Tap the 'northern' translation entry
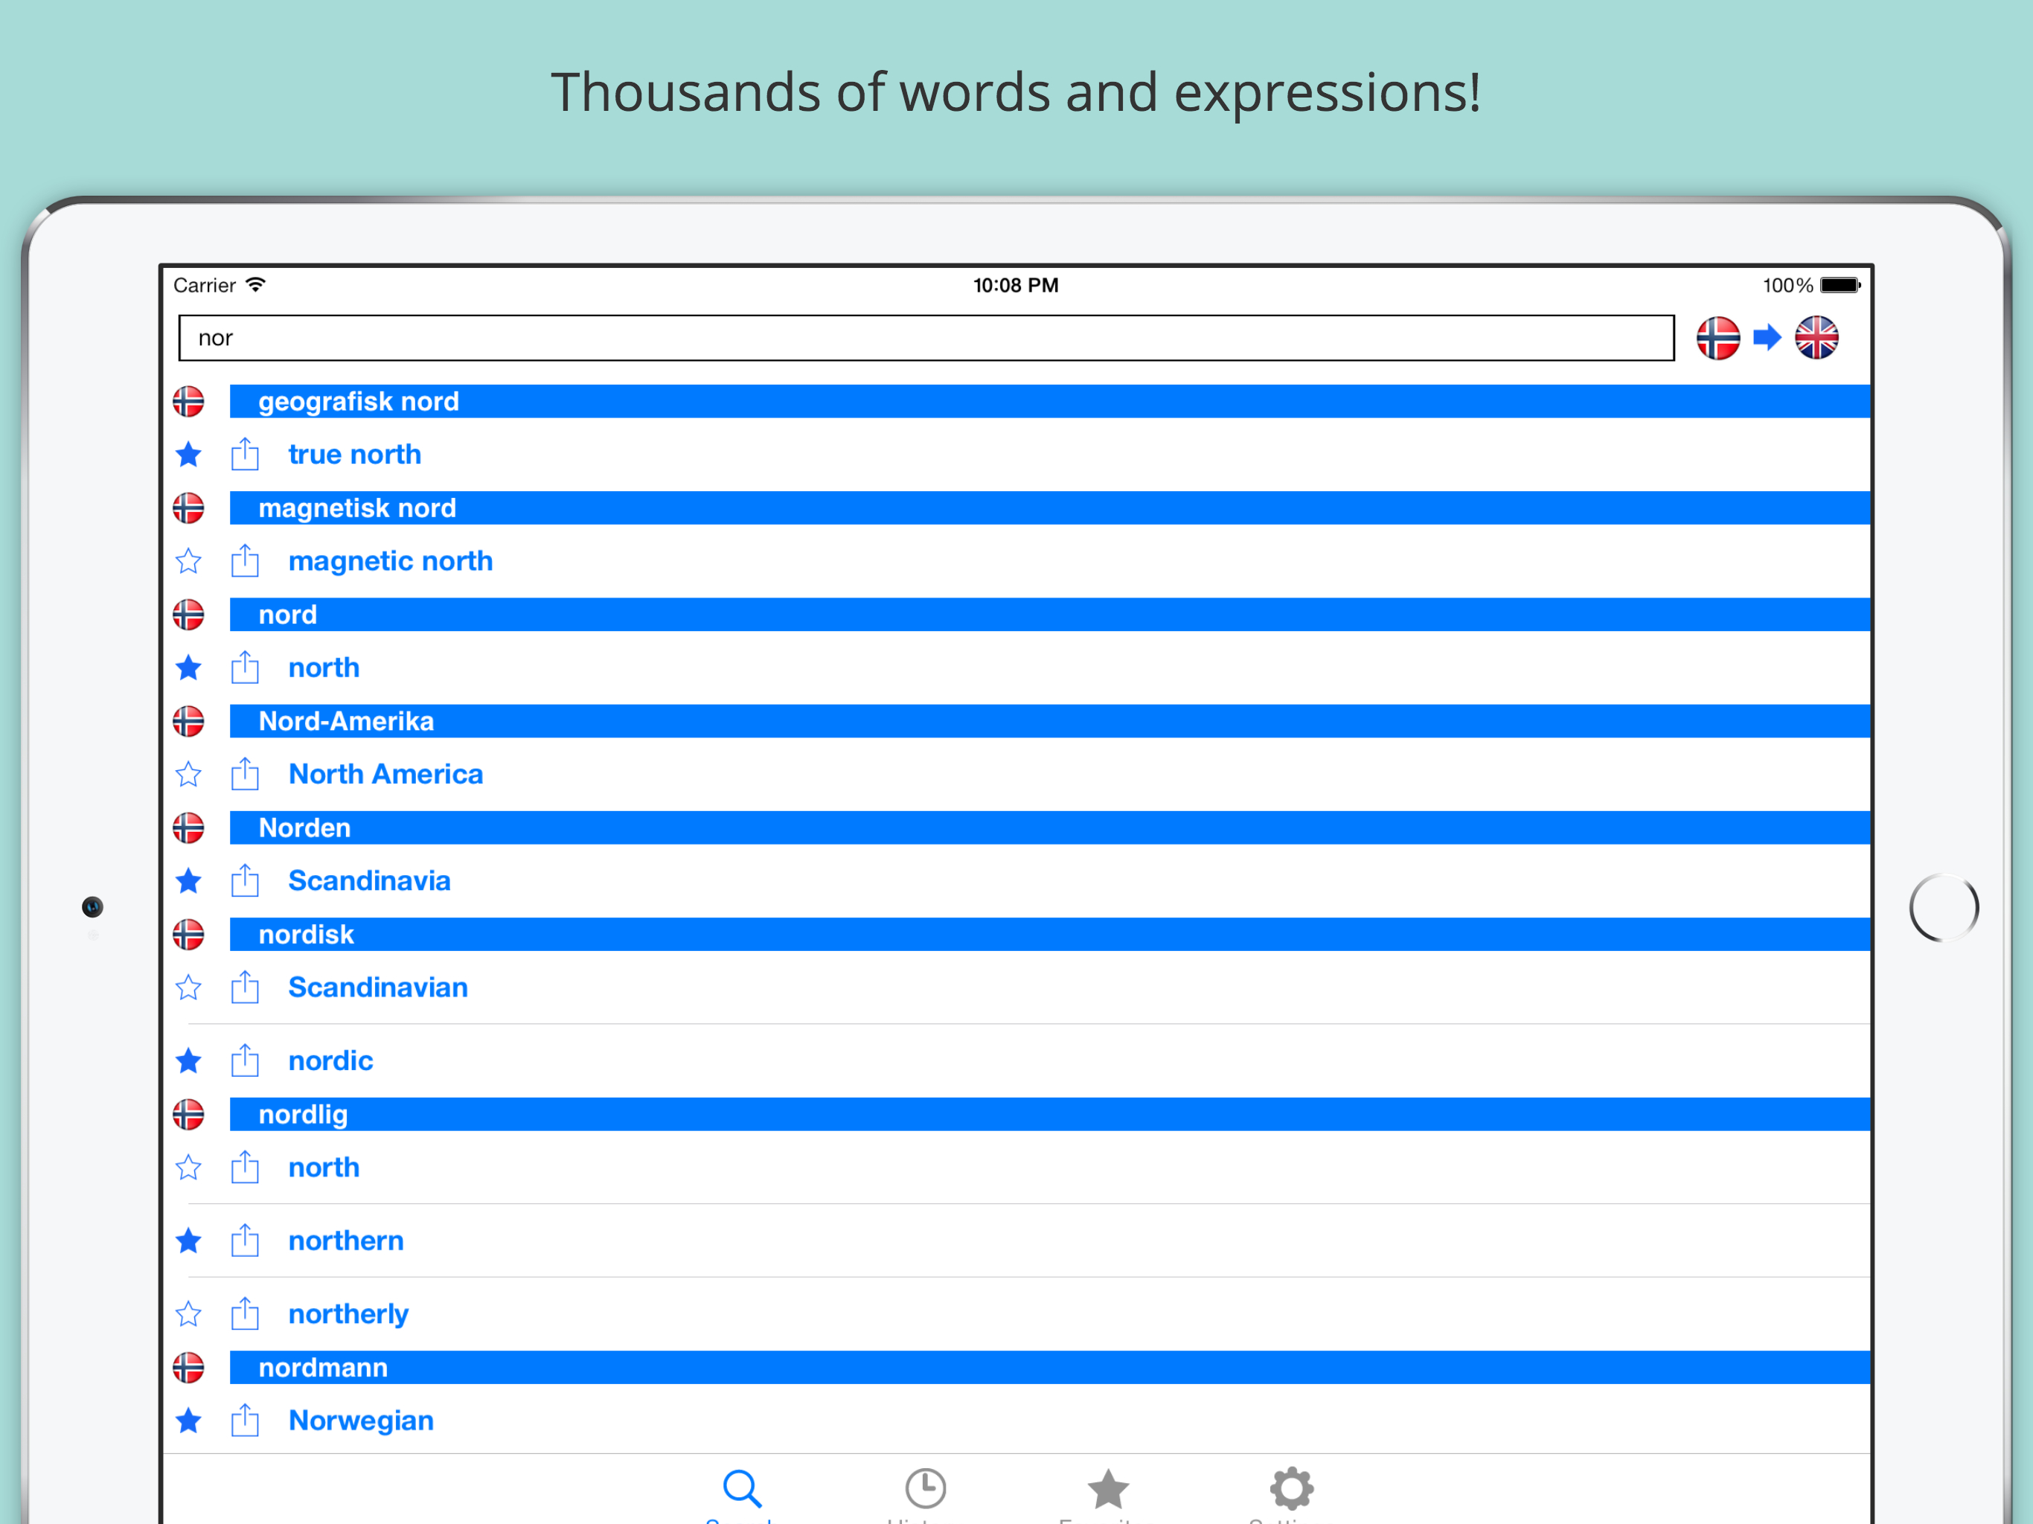2033x1524 pixels. [x=345, y=1241]
